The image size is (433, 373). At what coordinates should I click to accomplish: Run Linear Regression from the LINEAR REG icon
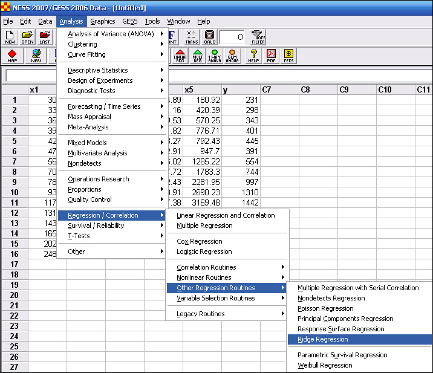pyautogui.click(x=180, y=56)
